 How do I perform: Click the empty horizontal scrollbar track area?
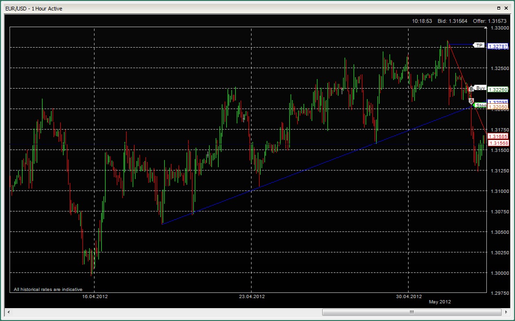167,312
